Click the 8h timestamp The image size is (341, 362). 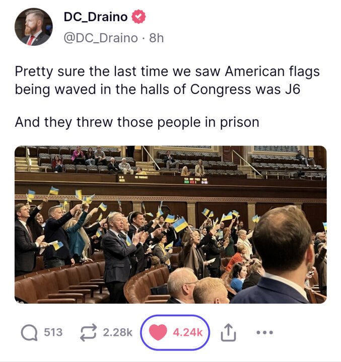coord(156,38)
